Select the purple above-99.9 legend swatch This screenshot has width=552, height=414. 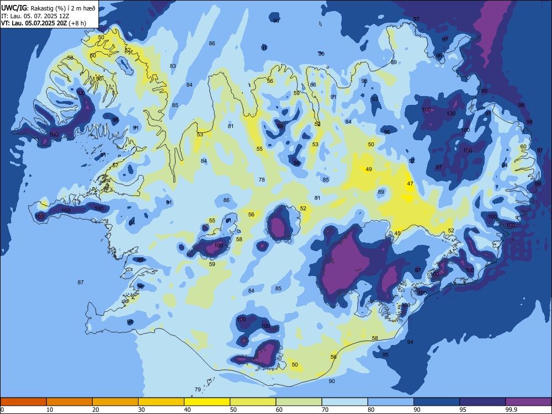point(528,402)
